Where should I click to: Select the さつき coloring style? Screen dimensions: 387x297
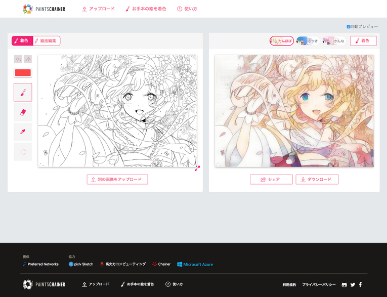pos(308,41)
